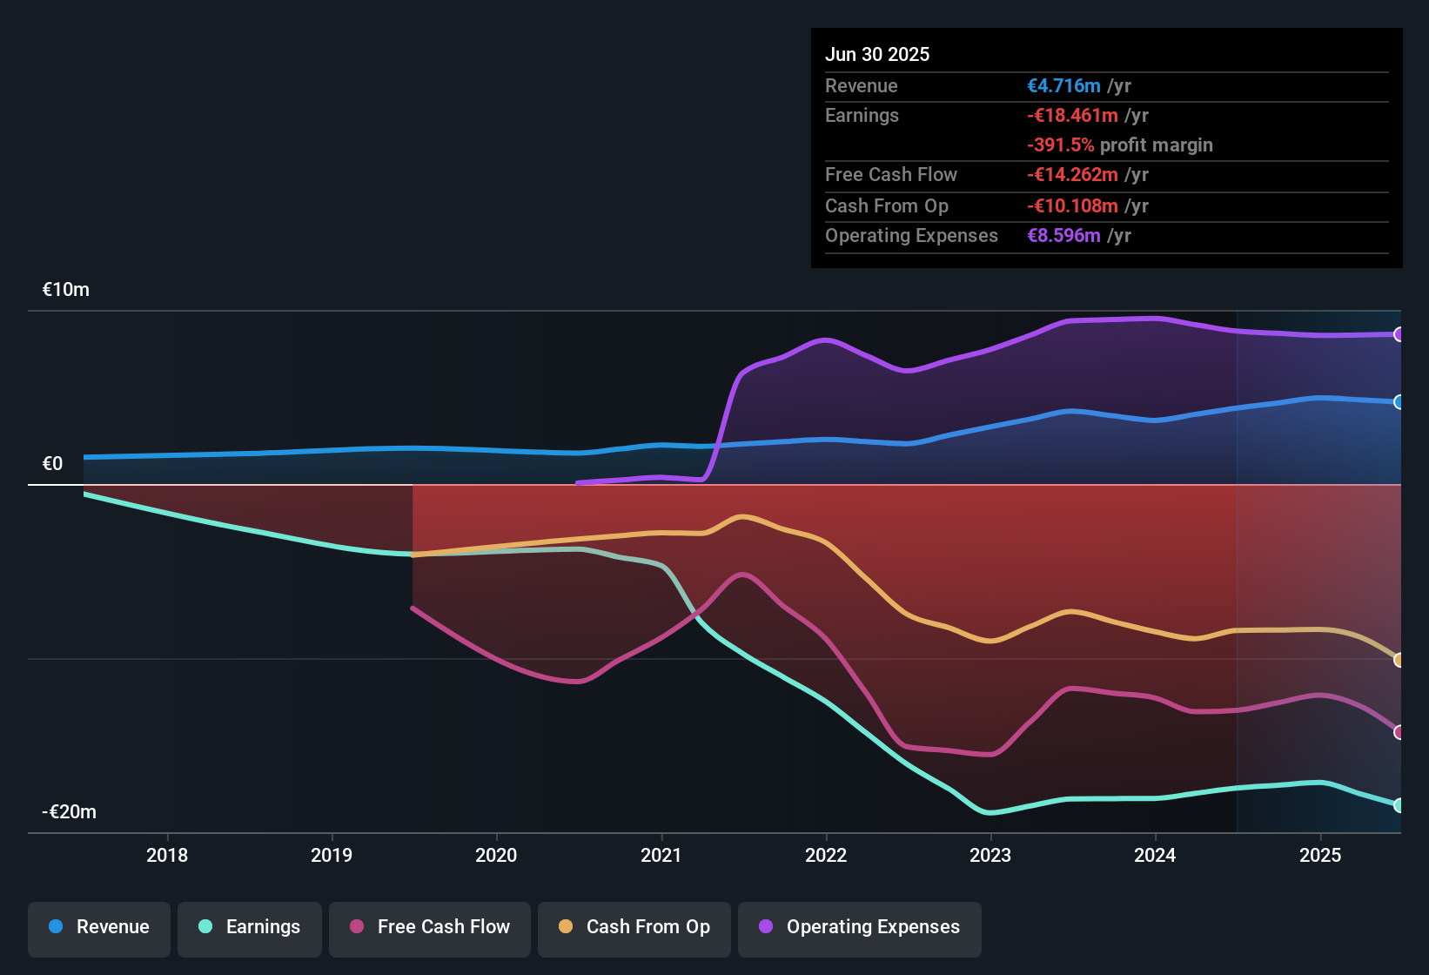Expand the Jun 30 2025 tooltip panel
Image resolution: width=1429 pixels, height=975 pixels.
click(x=1105, y=148)
